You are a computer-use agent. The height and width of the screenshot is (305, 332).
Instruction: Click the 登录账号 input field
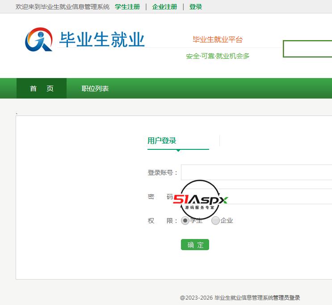256,172
